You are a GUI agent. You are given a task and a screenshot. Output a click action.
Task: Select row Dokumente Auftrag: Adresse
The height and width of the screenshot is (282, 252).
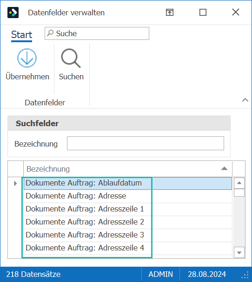[x=128, y=196]
